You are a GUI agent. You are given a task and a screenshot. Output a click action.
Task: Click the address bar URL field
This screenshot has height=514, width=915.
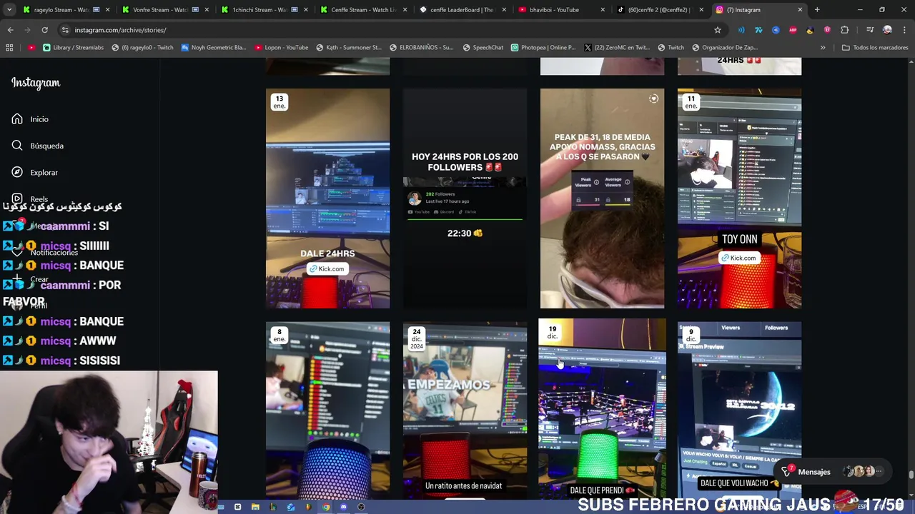pyautogui.click(x=386, y=30)
